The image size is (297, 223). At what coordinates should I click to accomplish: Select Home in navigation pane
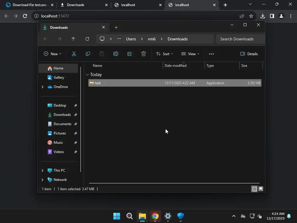coord(58,68)
